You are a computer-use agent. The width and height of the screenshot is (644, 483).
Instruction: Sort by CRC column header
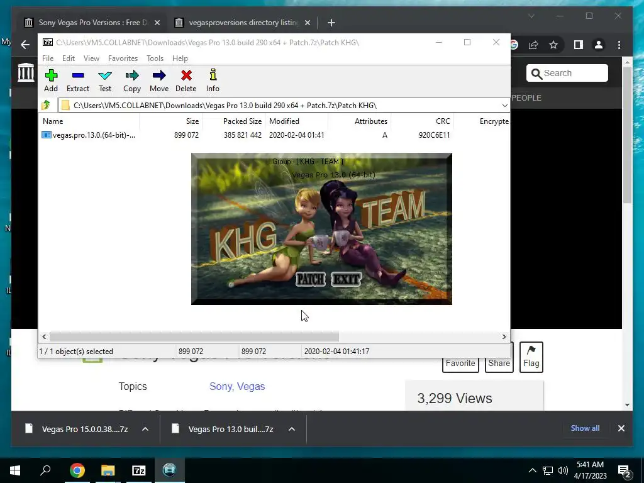point(422,121)
